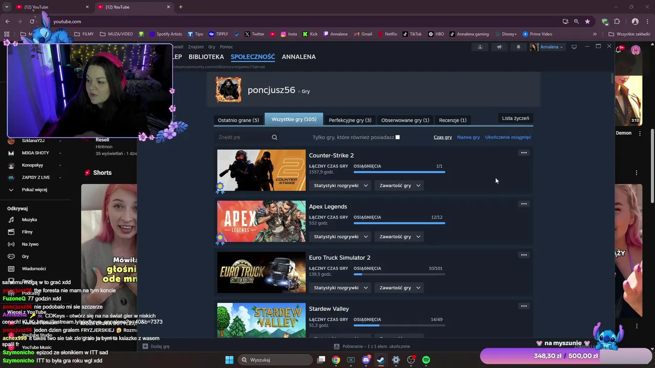Click Euro Truck Simulator 2 achievements progress bar
Image resolution: width=655 pixels, height=368 pixels.
pos(399,274)
